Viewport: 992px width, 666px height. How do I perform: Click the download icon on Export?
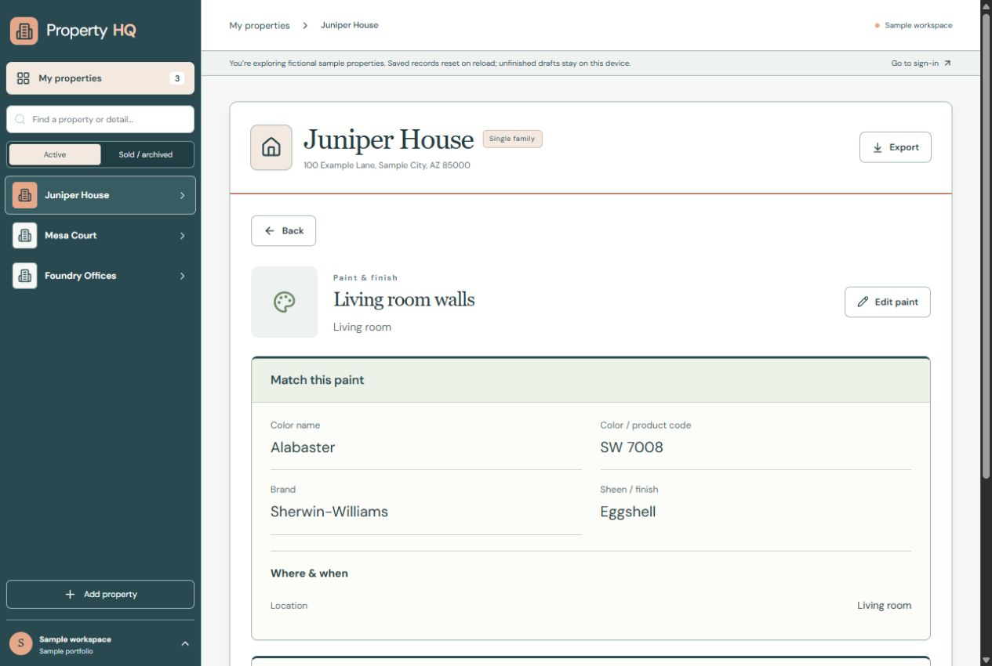(x=878, y=147)
